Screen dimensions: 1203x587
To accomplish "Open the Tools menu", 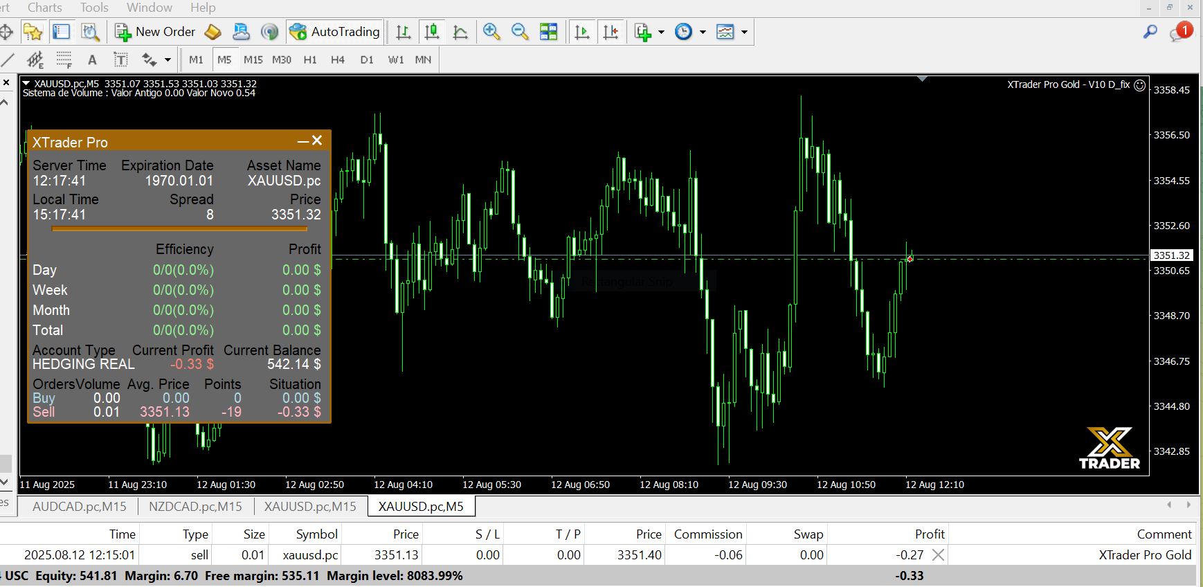I will 94,8.
